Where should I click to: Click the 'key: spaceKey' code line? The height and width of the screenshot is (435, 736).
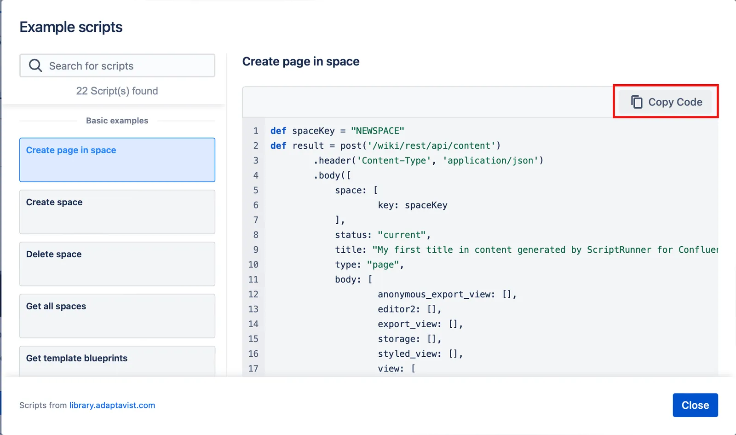click(413, 205)
